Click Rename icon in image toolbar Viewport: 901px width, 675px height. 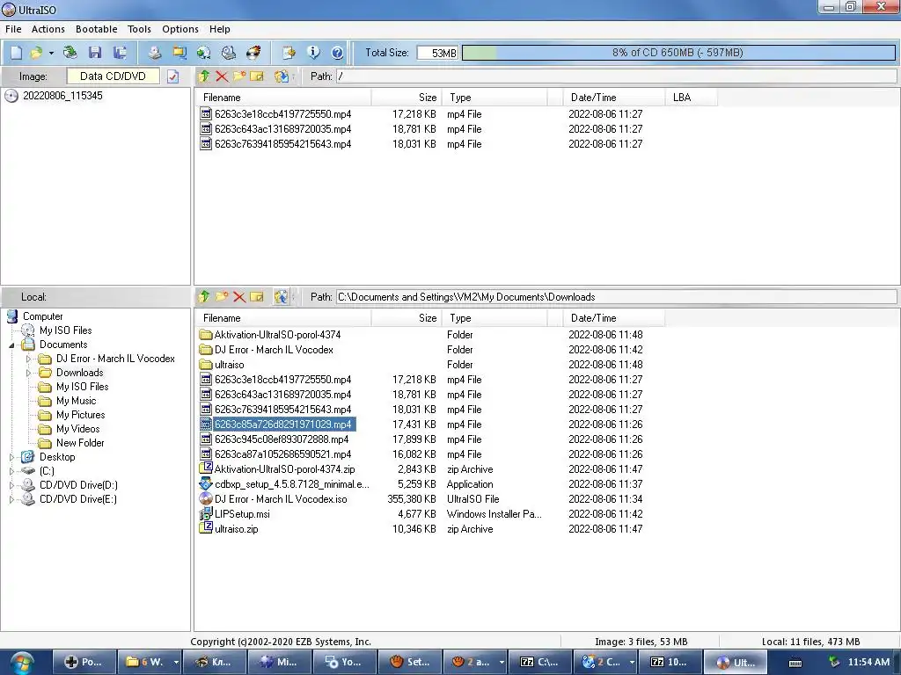pos(257,76)
